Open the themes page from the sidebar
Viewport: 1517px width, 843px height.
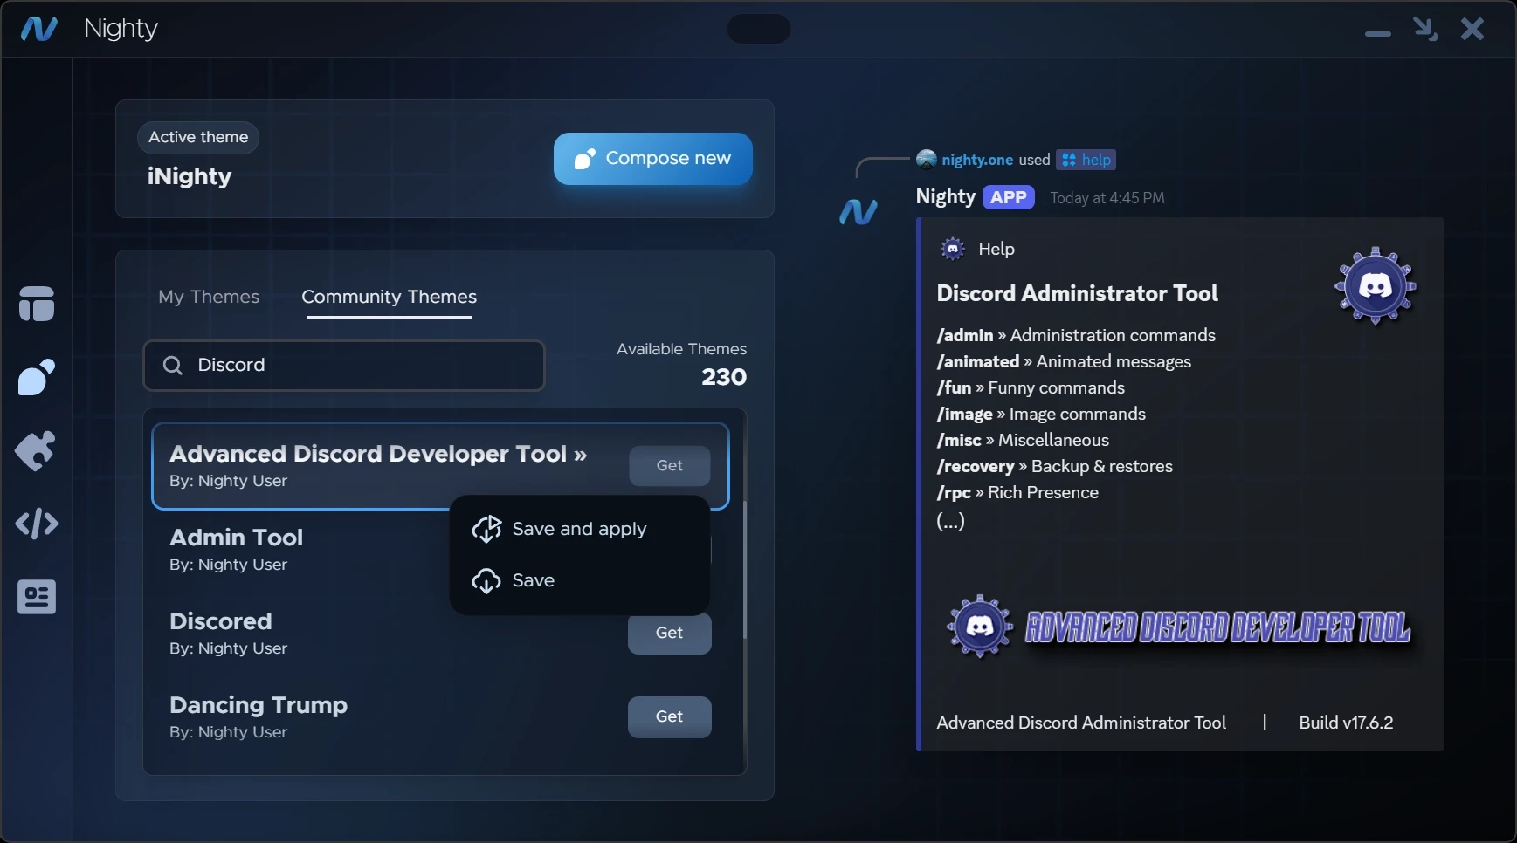click(x=37, y=377)
